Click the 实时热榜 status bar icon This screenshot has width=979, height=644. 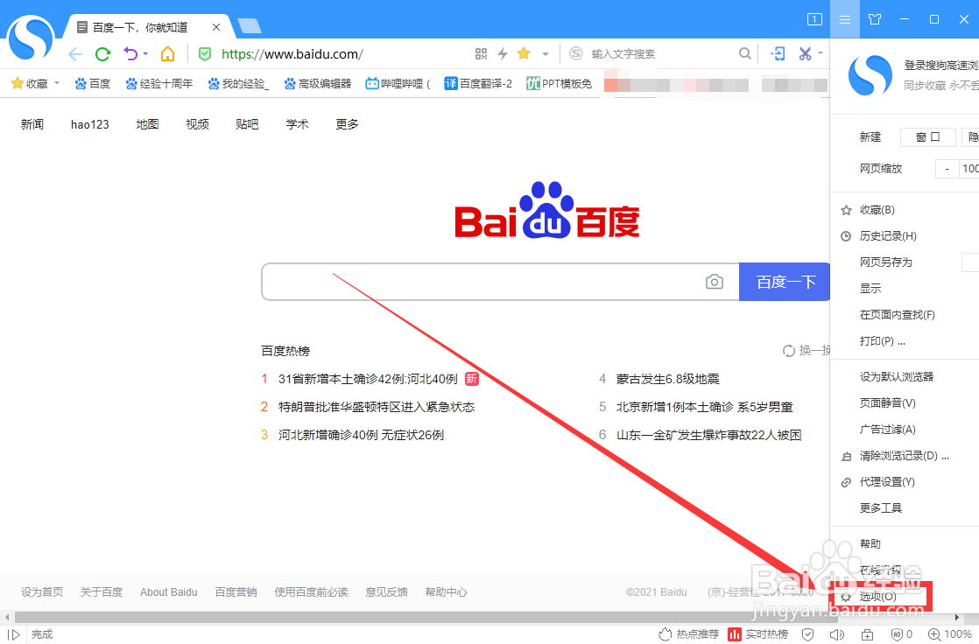(758, 634)
